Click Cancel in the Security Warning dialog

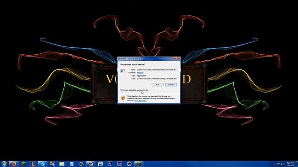(x=171, y=84)
